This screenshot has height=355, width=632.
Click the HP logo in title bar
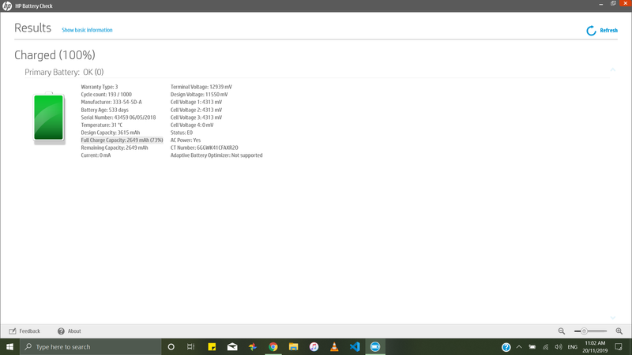pos(7,6)
